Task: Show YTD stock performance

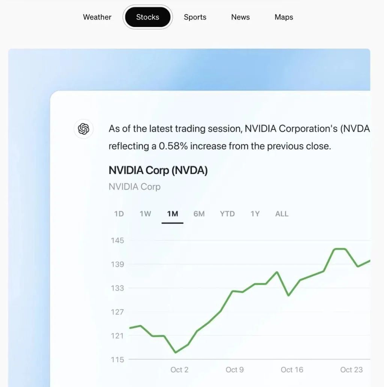Action: coord(227,214)
